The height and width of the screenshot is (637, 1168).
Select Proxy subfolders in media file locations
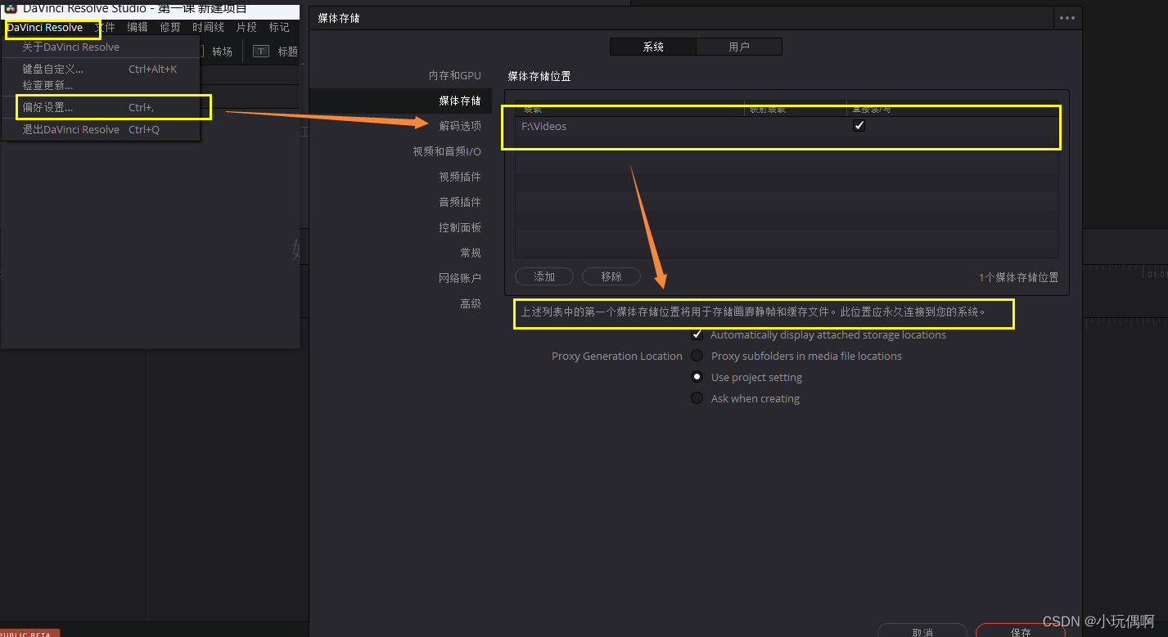pos(697,356)
